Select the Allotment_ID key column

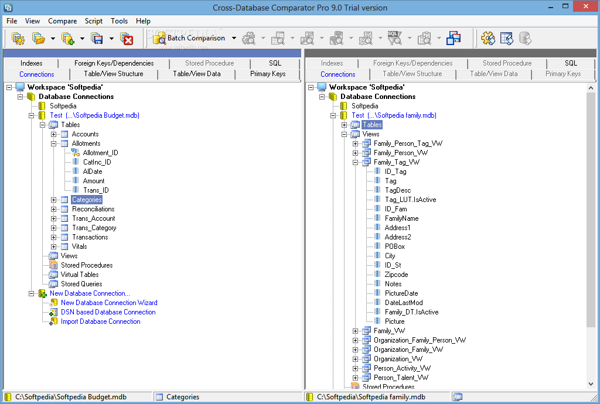click(101, 153)
